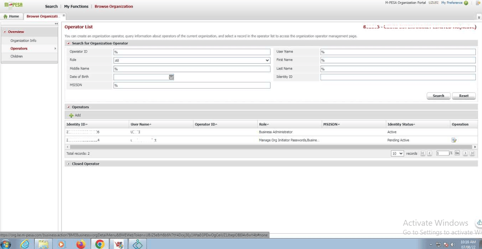
Task: Switch to the Home tab
Action: (x=11, y=16)
